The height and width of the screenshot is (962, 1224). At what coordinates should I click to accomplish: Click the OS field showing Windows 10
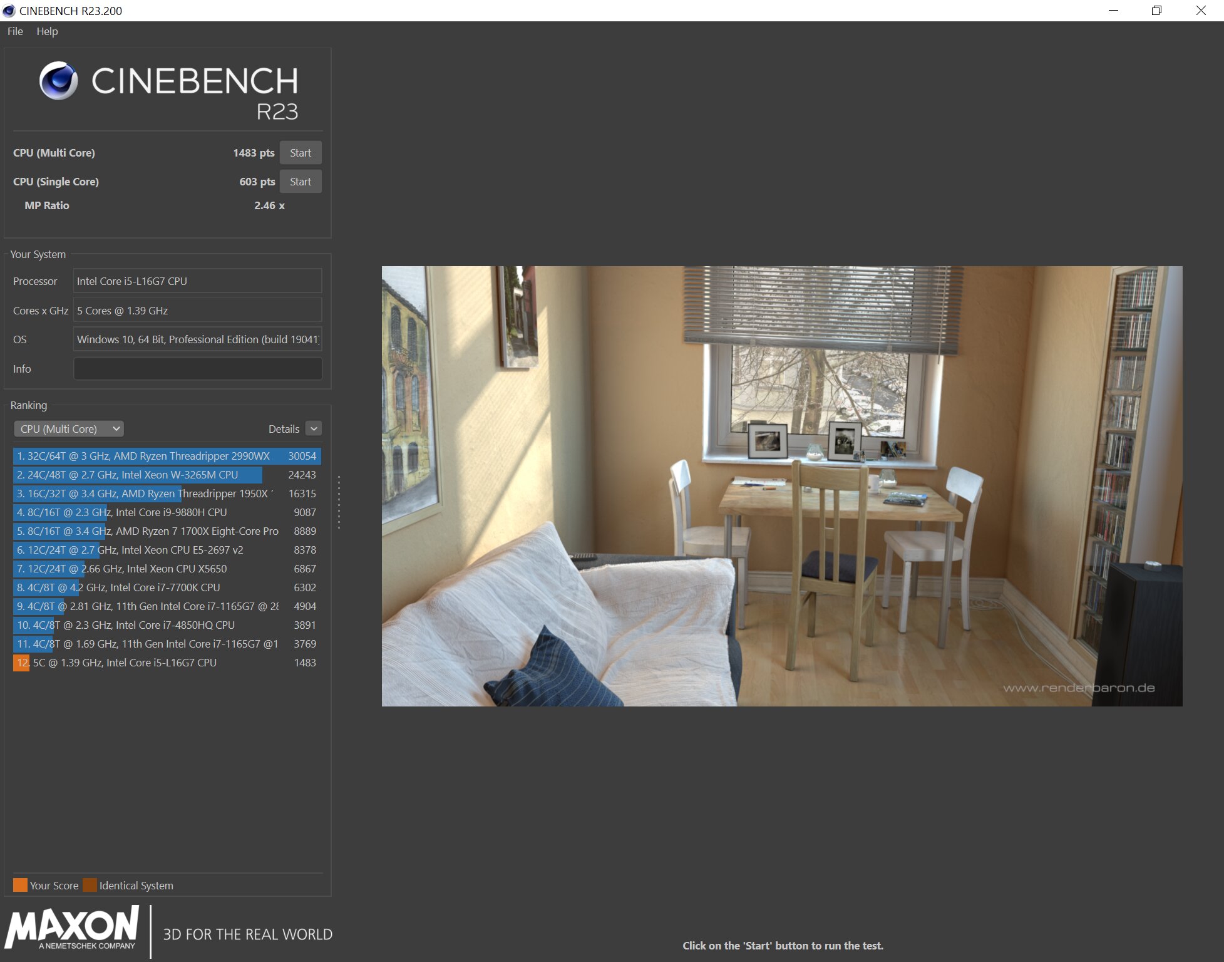coord(198,339)
